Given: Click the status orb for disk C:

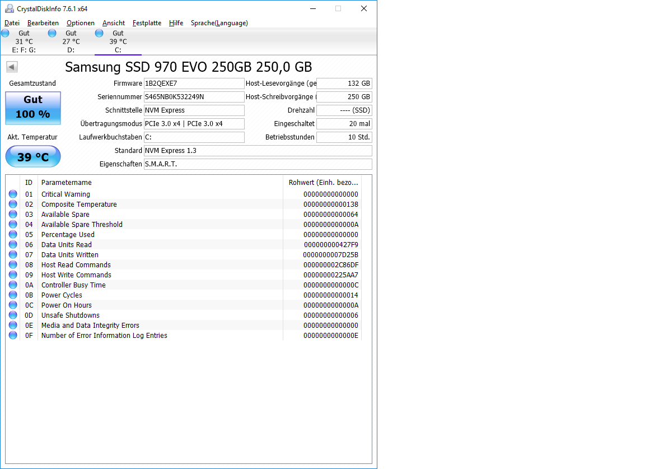Looking at the screenshot, I should click(x=99, y=33).
